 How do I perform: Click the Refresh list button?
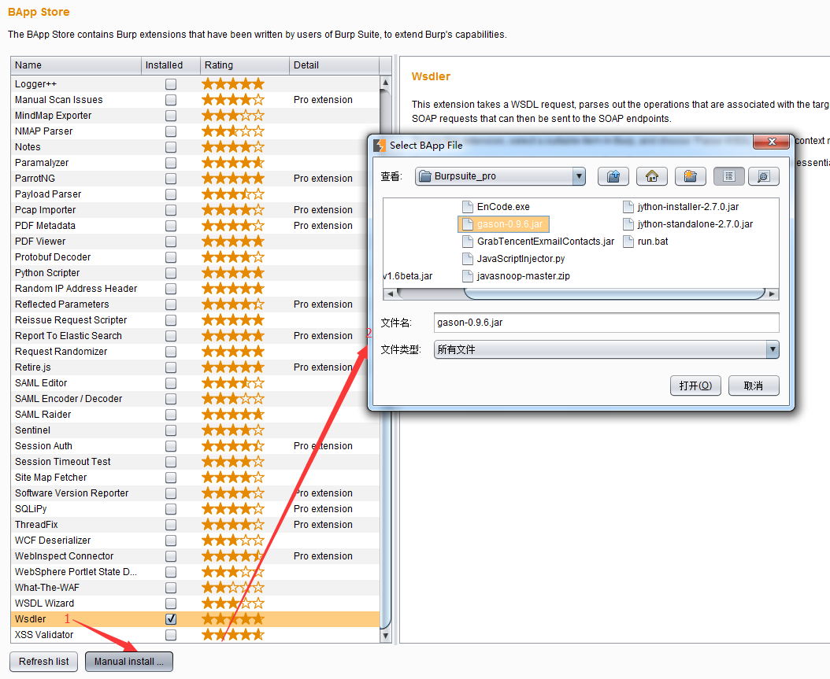44,662
